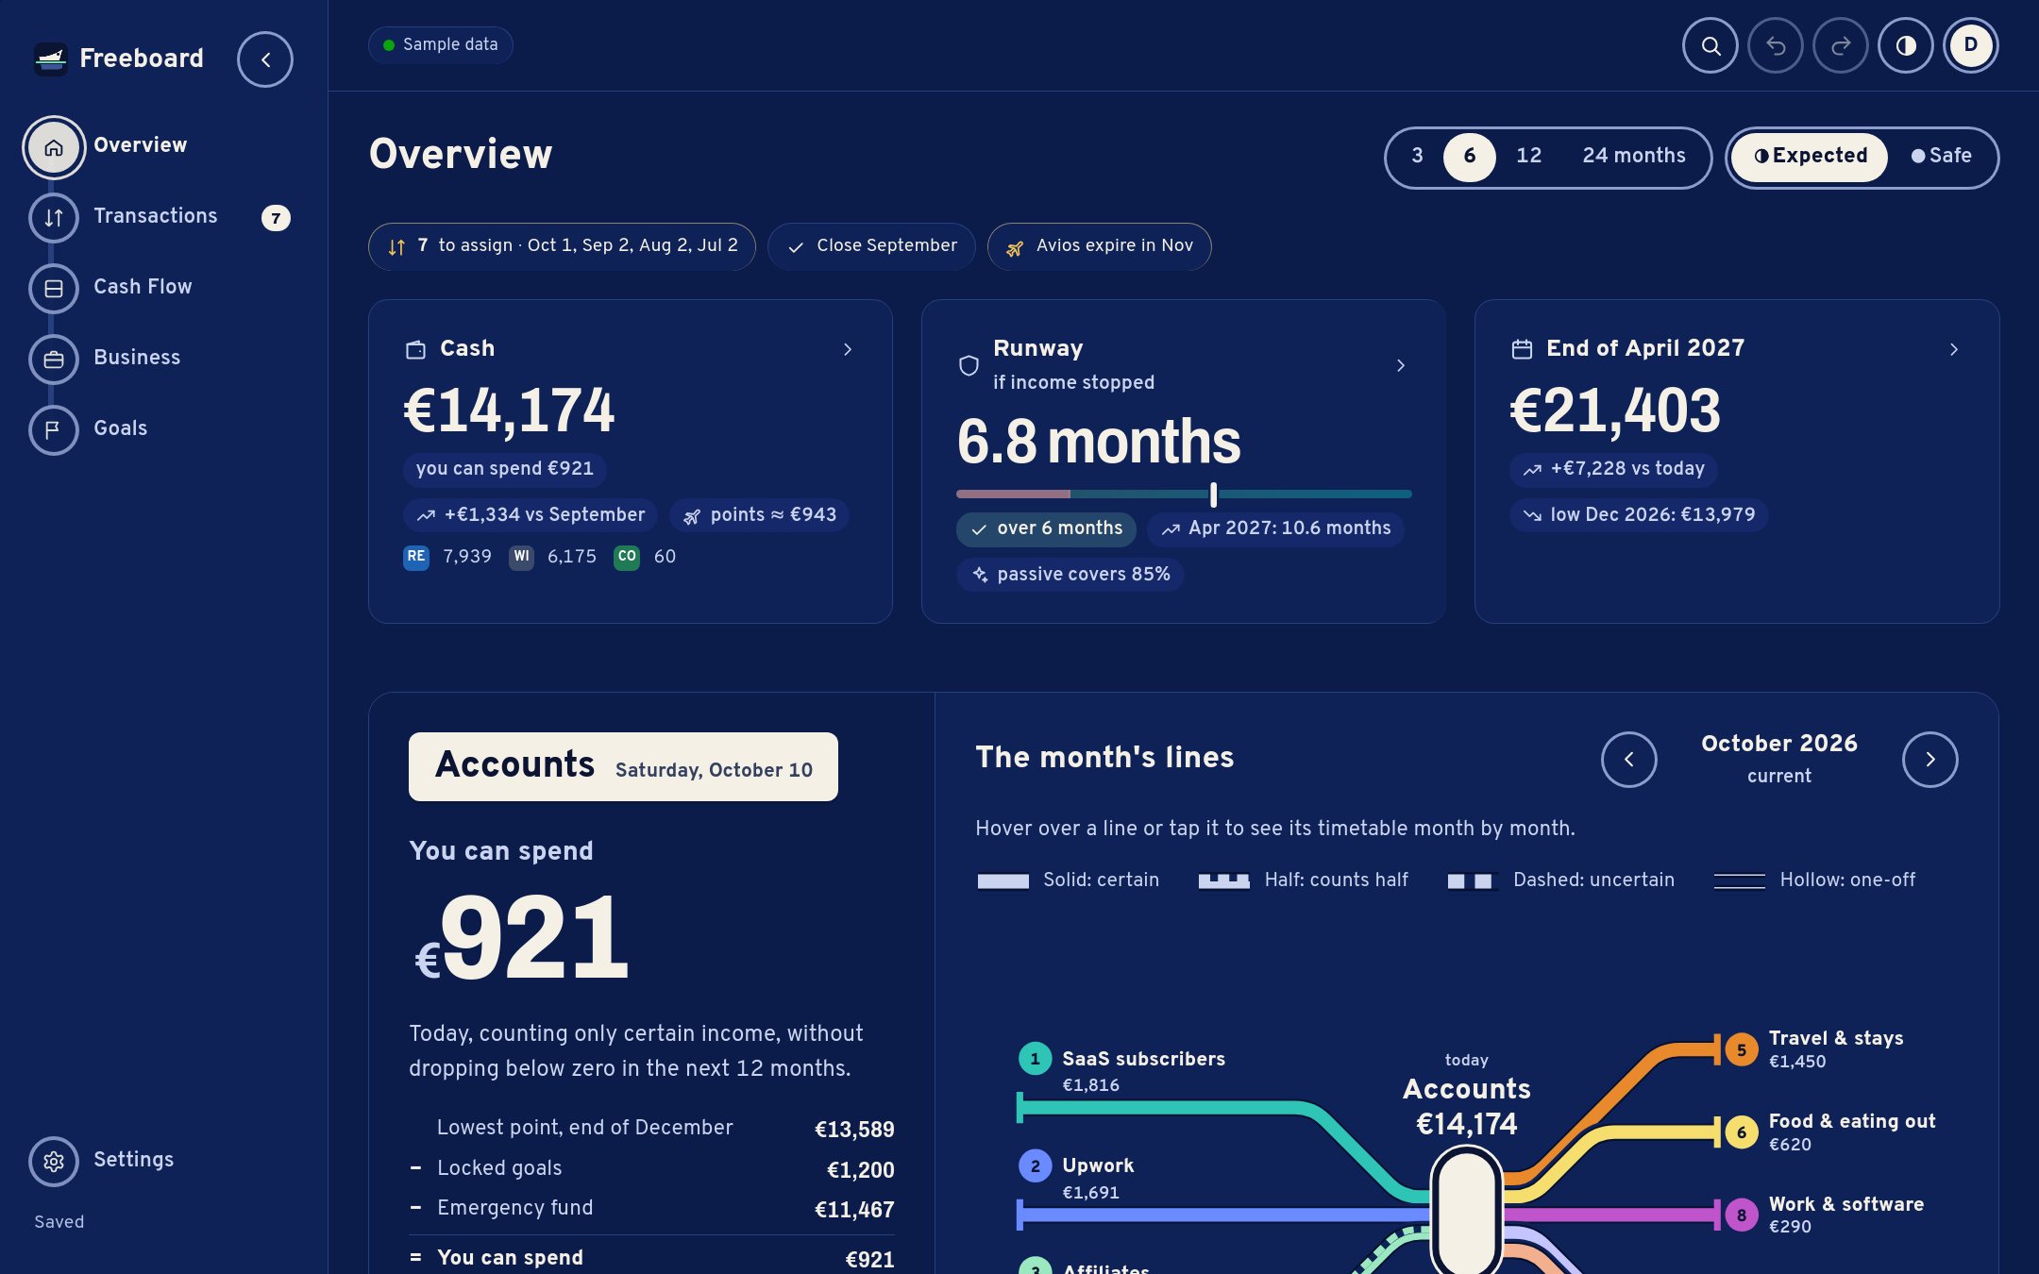The width and height of the screenshot is (2039, 1274).
Task: Click the Close September chip
Action: pyautogui.click(x=871, y=246)
